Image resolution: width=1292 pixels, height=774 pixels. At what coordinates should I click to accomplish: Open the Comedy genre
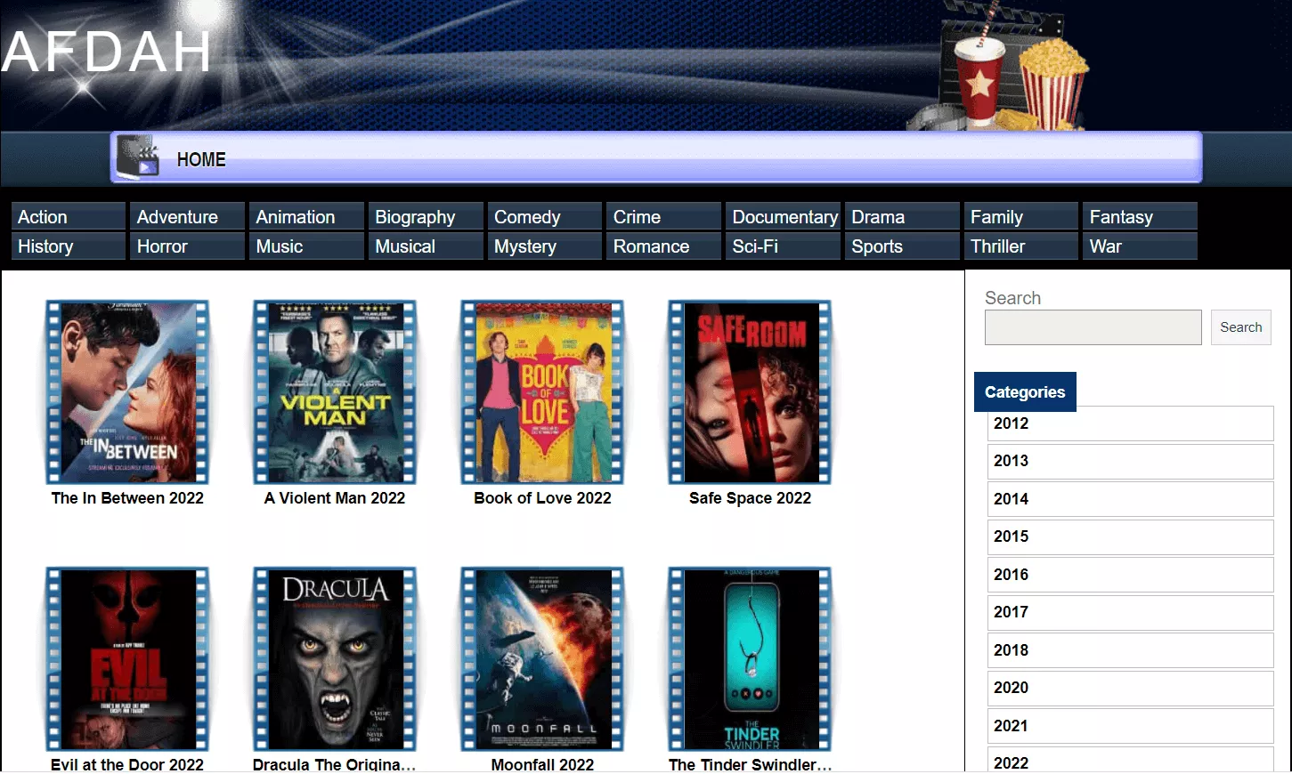[x=545, y=217]
